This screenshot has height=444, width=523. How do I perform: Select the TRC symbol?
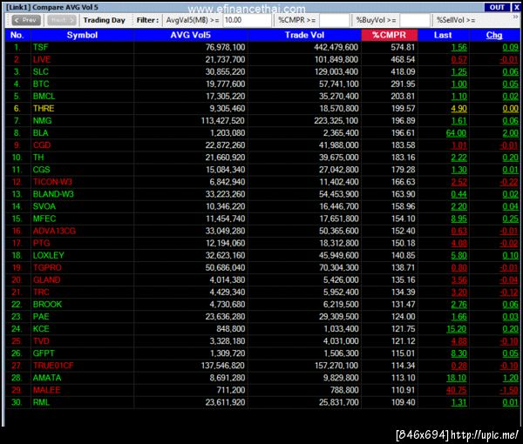(41, 293)
